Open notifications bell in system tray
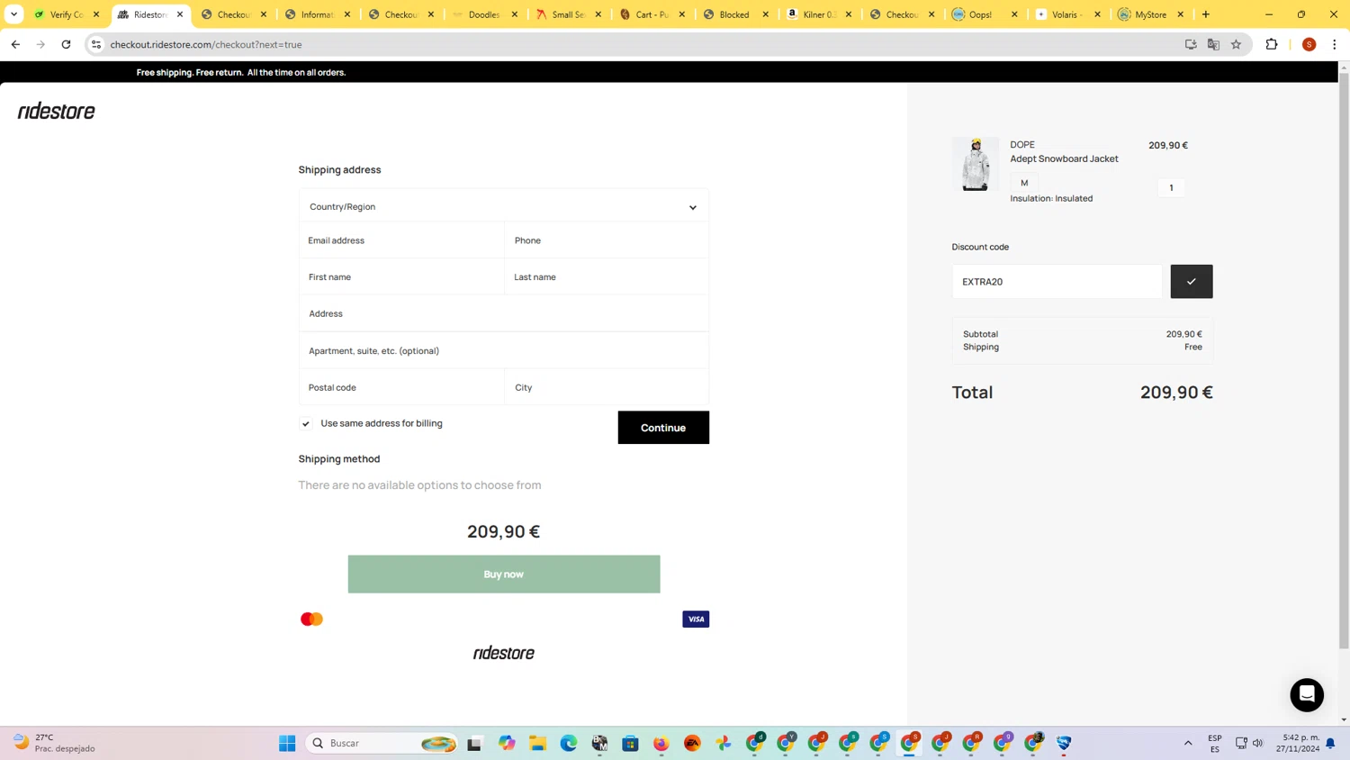This screenshot has width=1350, height=760. (x=1330, y=743)
